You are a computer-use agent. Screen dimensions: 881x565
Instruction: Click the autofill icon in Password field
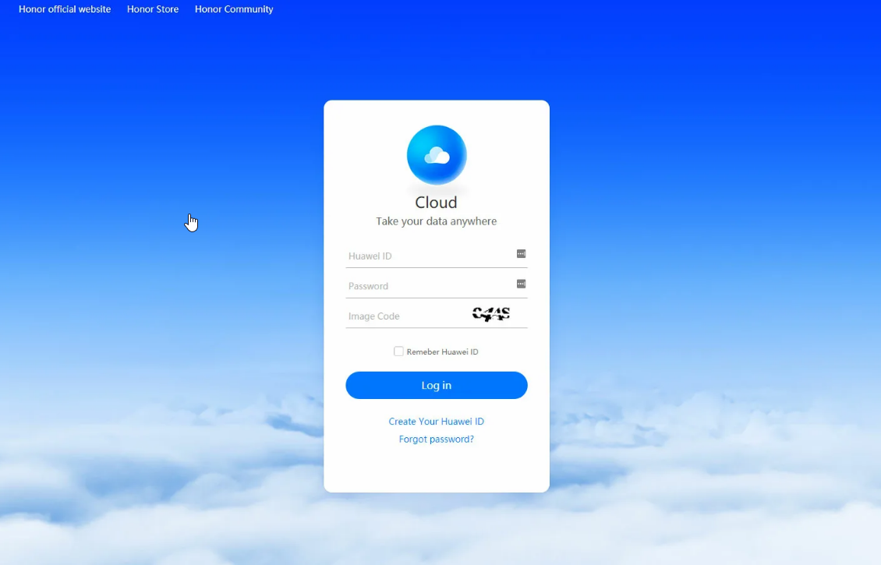(521, 284)
